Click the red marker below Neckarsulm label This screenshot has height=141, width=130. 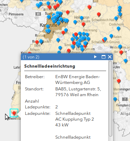coord(83,24)
